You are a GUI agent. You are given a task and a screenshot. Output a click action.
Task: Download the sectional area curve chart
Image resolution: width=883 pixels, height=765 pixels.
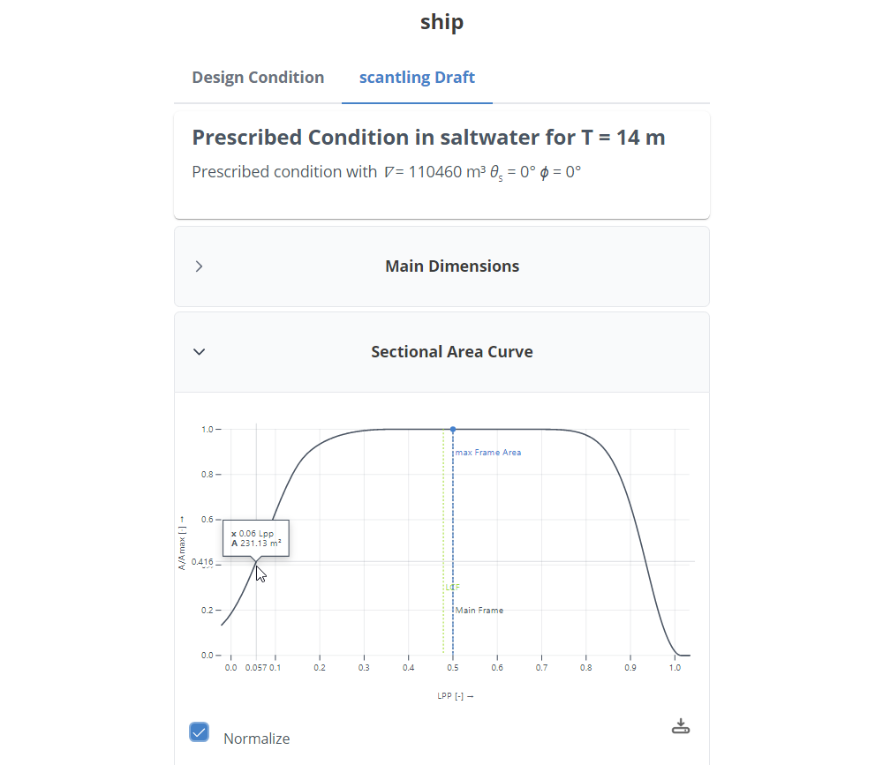pos(681,725)
